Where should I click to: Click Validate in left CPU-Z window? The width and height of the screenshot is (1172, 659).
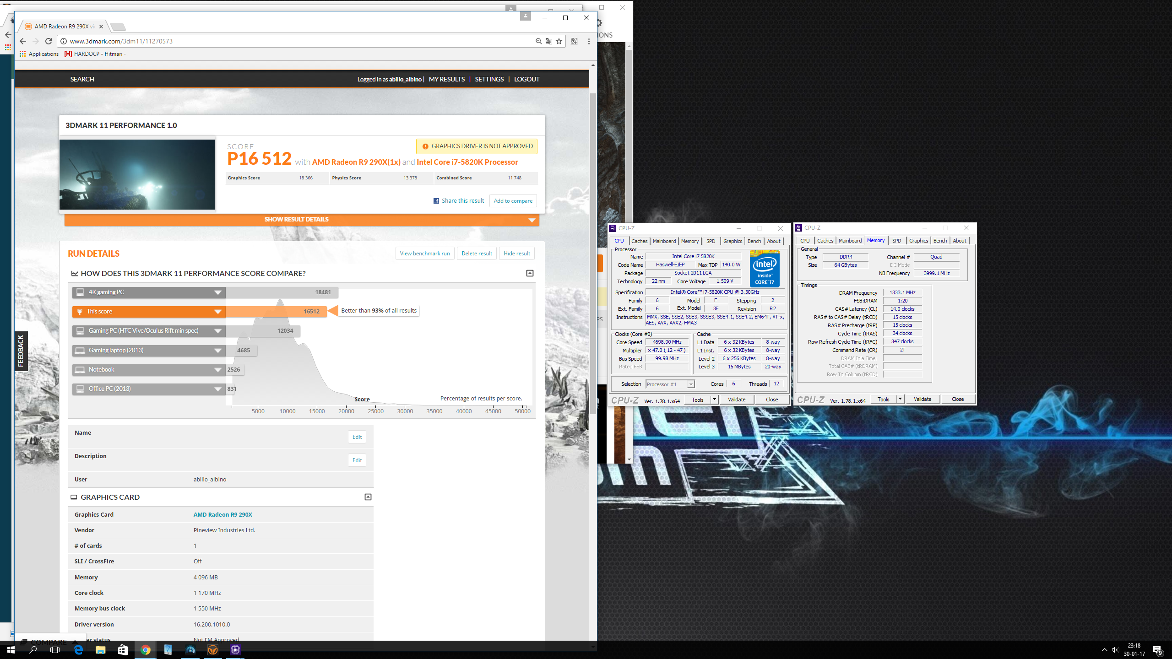737,400
